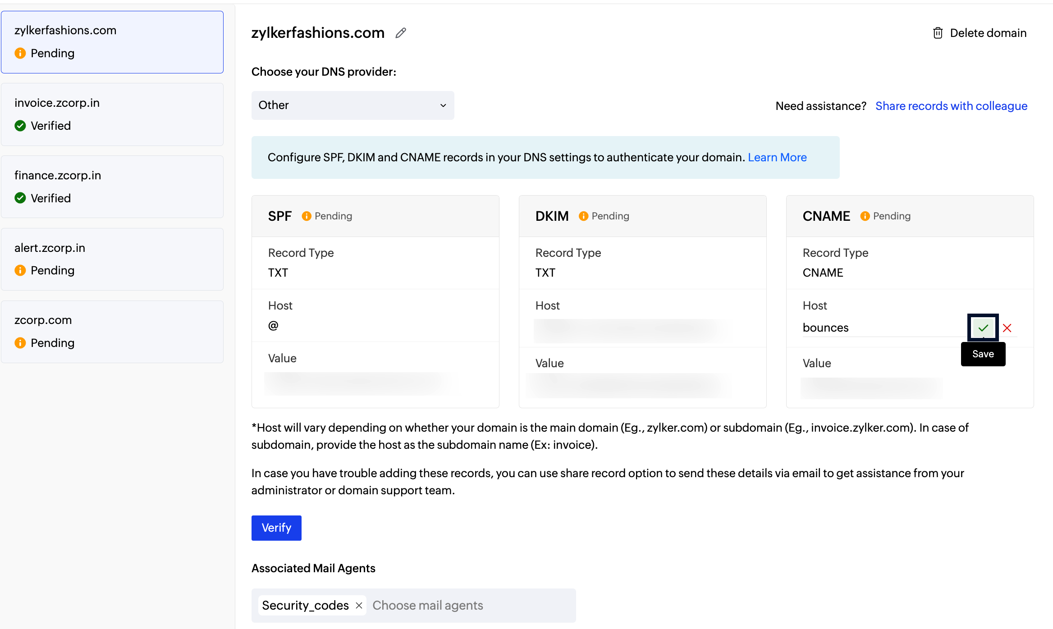Open Share records with colleague link
This screenshot has width=1053, height=629.
951,106
